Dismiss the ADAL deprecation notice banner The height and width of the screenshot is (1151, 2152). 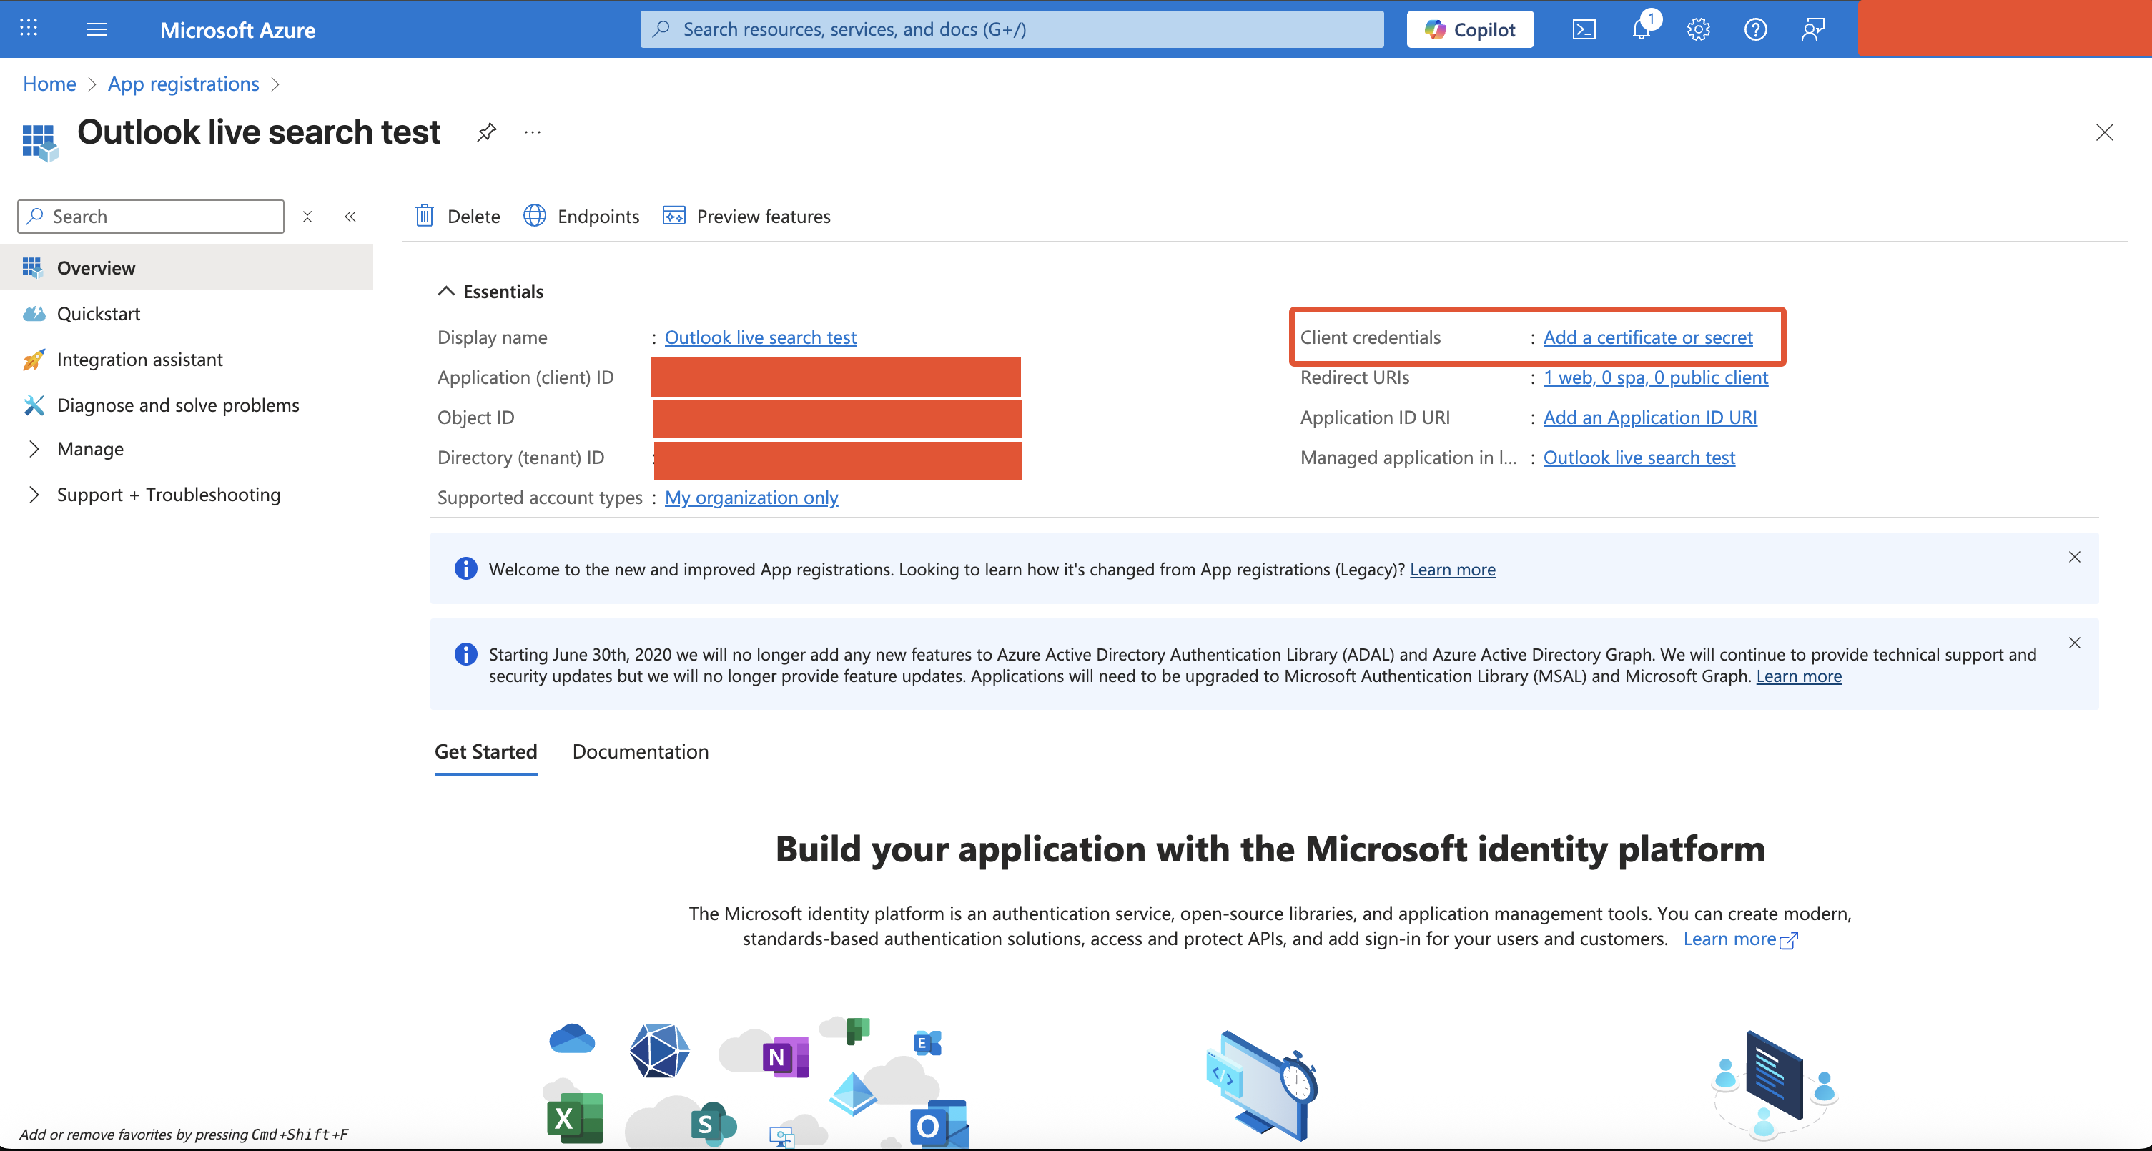pyautogui.click(x=2074, y=643)
